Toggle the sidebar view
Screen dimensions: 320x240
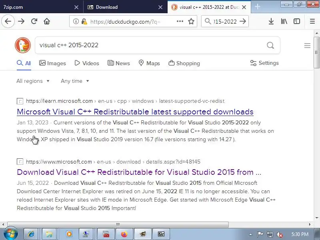pyautogui.click(x=296, y=21)
